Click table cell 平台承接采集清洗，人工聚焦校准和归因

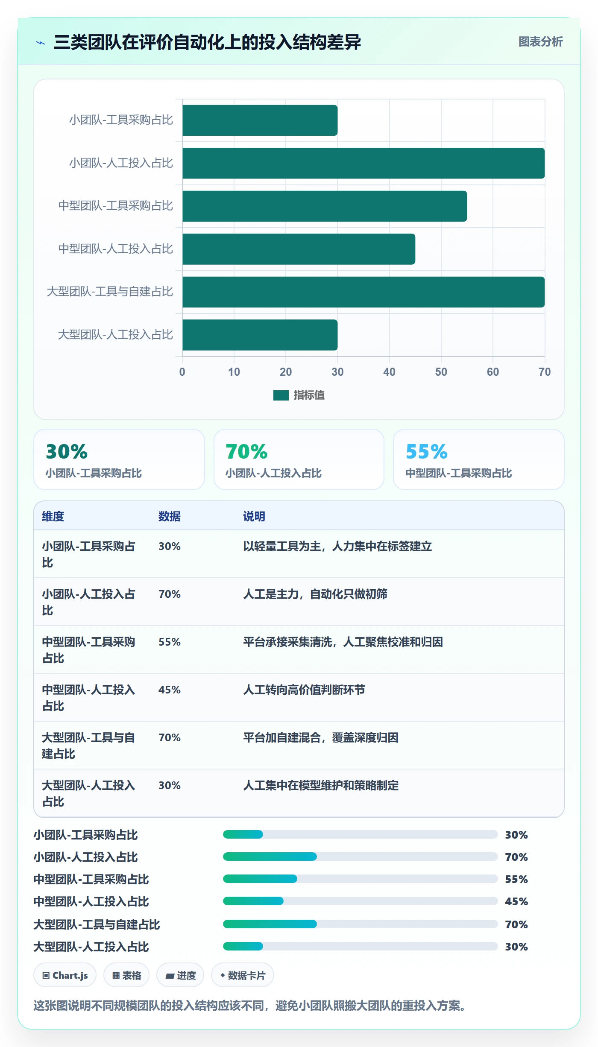pyautogui.click(x=343, y=642)
